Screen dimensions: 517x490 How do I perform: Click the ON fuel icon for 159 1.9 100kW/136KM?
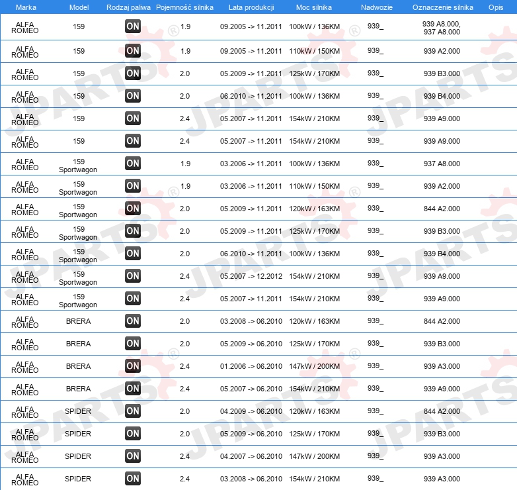(x=133, y=26)
